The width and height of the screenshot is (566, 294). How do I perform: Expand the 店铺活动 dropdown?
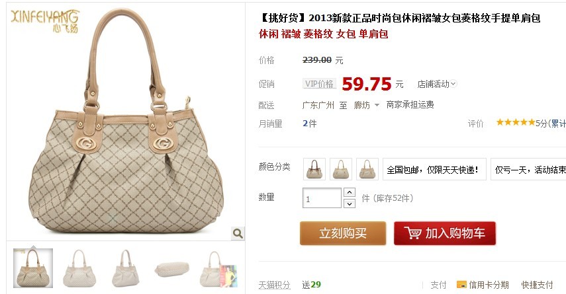click(437, 84)
